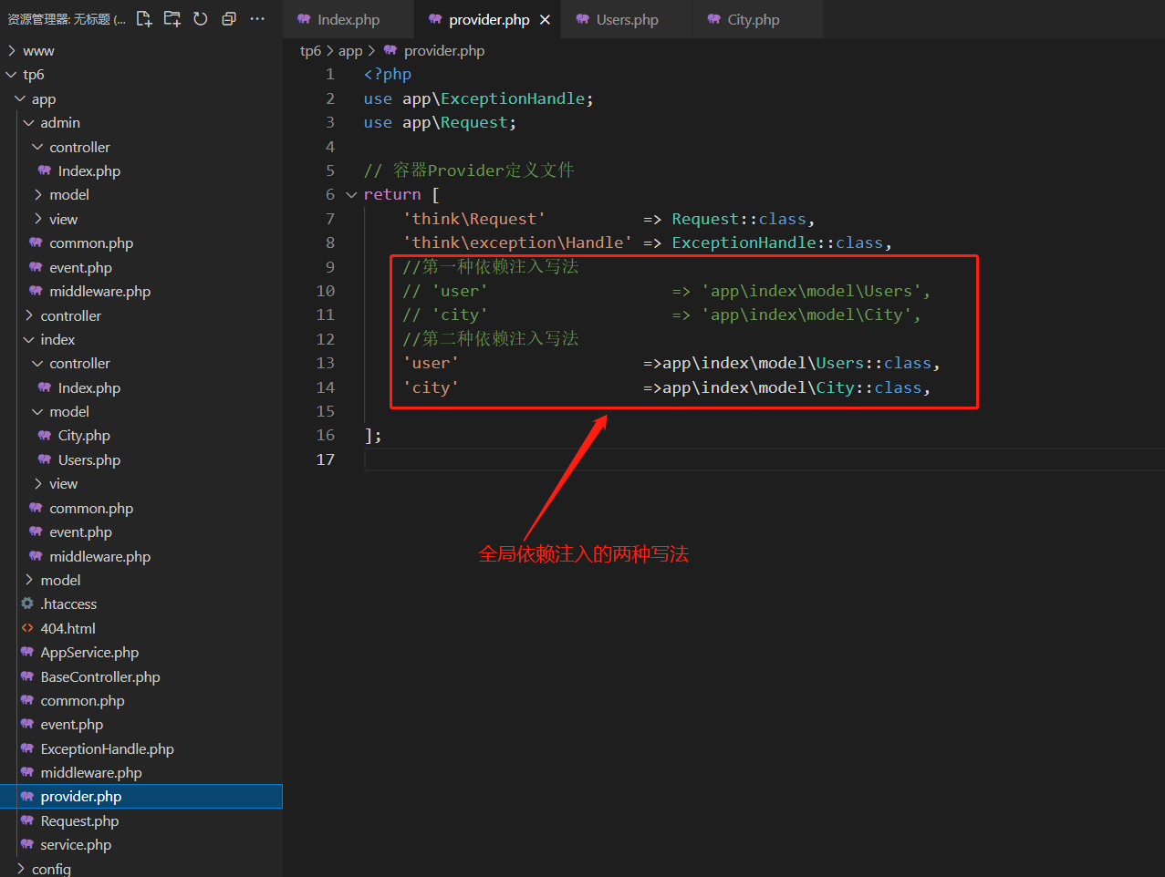Collapse the tp6 root folder
This screenshot has width=1165, height=877.
click(x=12, y=75)
